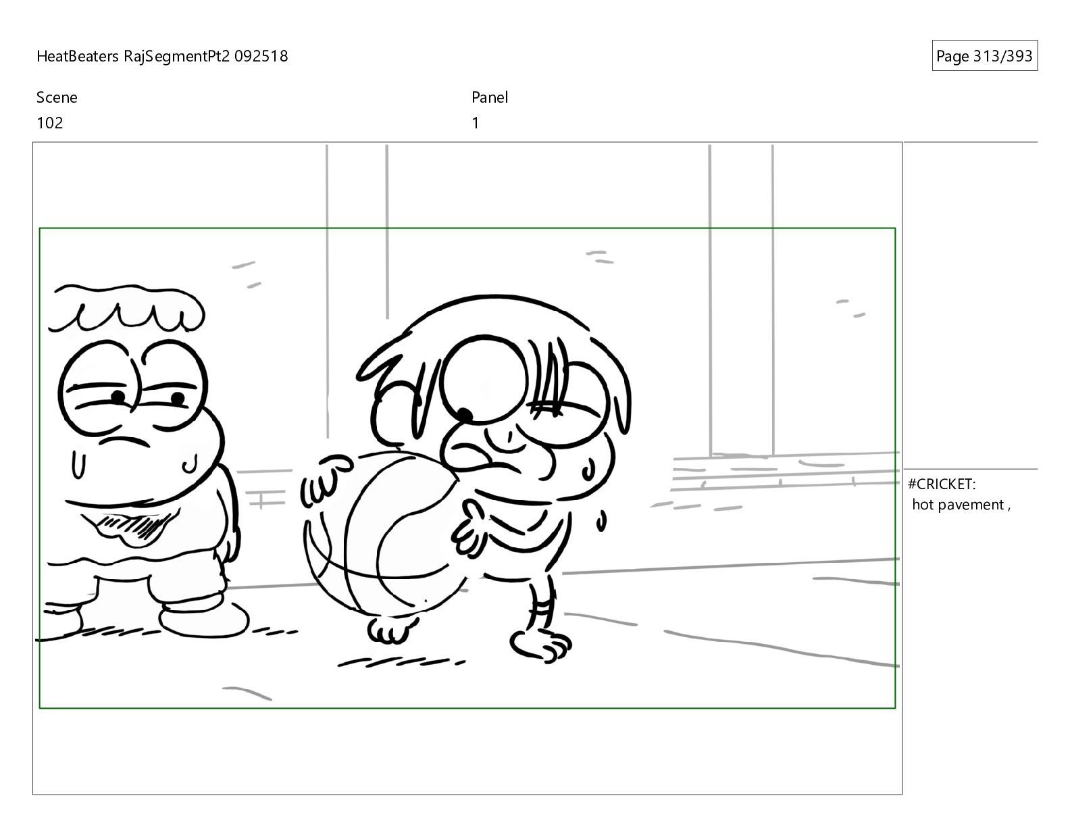Click the '#CRICKET:' dialogue name
The image size is (1070, 827).
point(942,484)
